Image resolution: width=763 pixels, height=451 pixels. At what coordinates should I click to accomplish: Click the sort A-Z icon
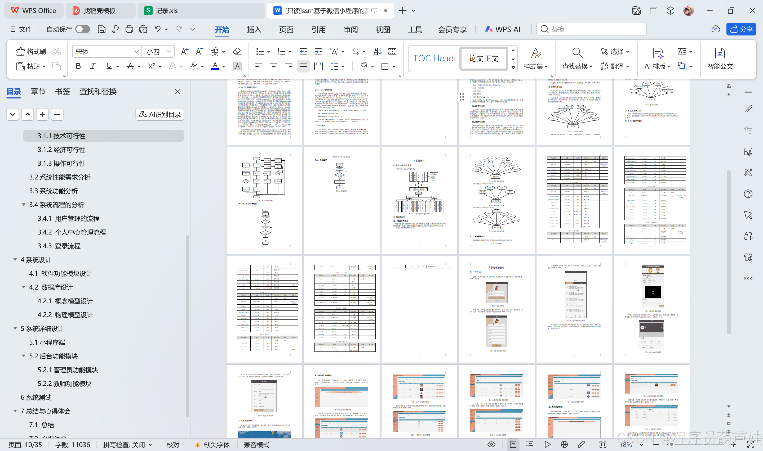(x=378, y=51)
